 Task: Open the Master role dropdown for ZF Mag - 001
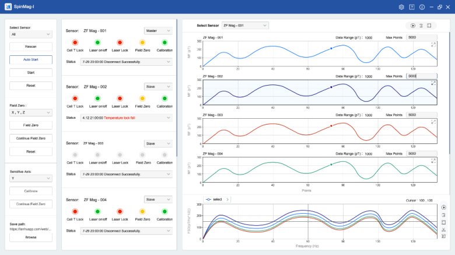click(158, 30)
